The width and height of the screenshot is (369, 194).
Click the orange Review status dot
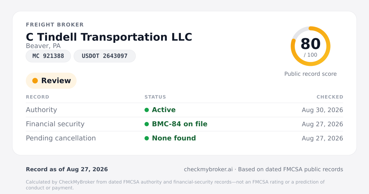pos(35,81)
